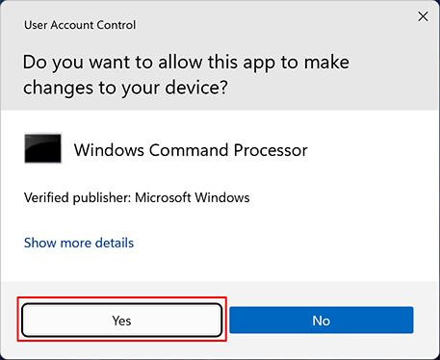Image resolution: width=440 pixels, height=360 pixels.
Task: Click the User Account Control title text
Action: (80, 25)
